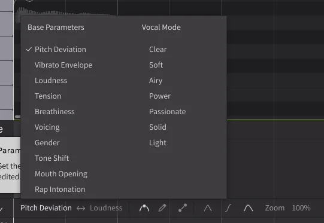Viewport: 324px width, 223px height.
Task: Pick Power vocal mode
Action: (160, 96)
